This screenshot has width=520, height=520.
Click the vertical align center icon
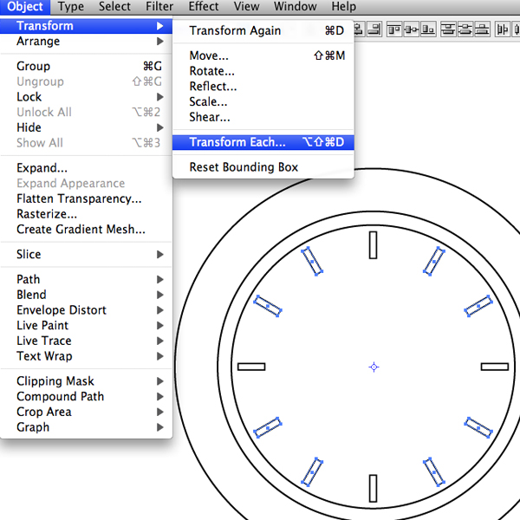point(412,29)
